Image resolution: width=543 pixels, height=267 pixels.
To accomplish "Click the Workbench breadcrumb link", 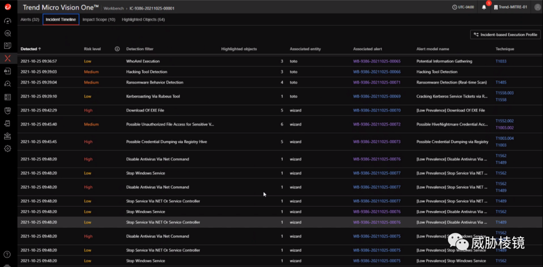I will click(114, 8).
